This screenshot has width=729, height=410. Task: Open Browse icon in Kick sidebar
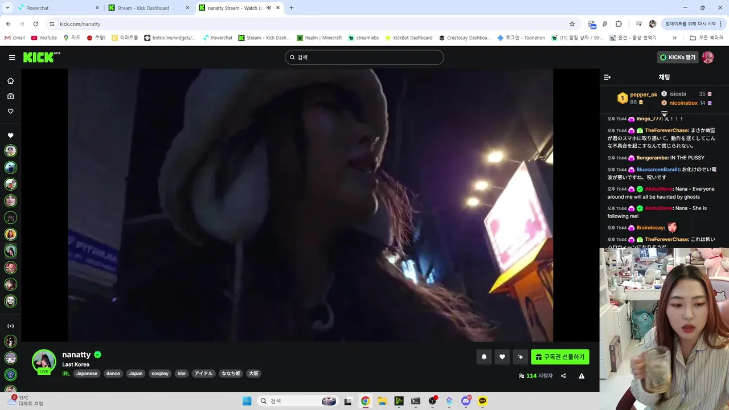click(x=10, y=96)
